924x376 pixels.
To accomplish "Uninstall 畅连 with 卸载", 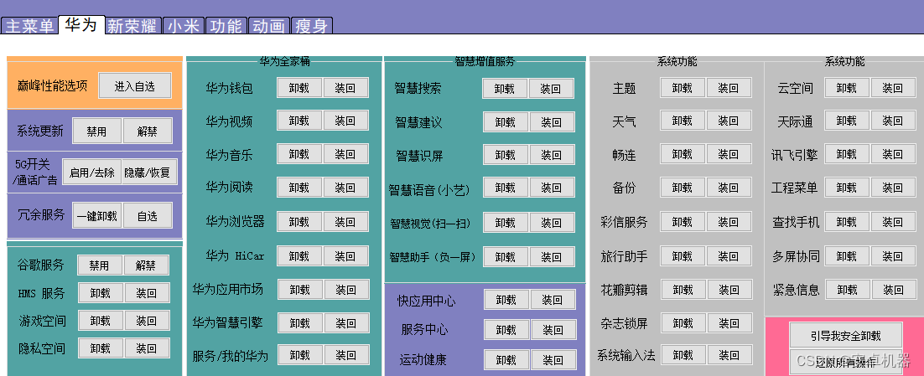I will [x=683, y=154].
